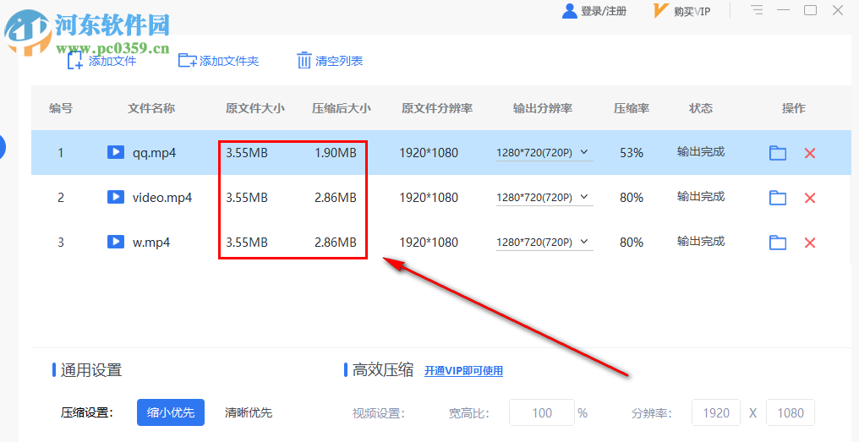Click 输出完成 status of video.mp4
The width and height of the screenshot is (859, 442).
[x=701, y=197]
